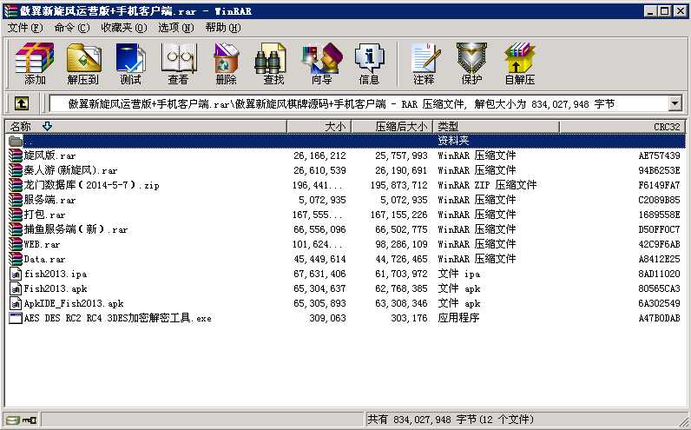The height and width of the screenshot is (430, 691).
Task: Select the file icon of fish2013.ipa
Action: tap(16, 274)
